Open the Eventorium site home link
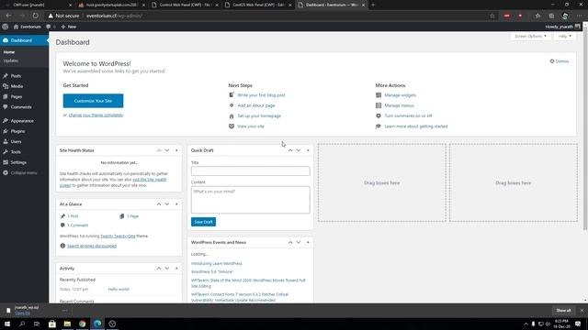 pos(27,27)
